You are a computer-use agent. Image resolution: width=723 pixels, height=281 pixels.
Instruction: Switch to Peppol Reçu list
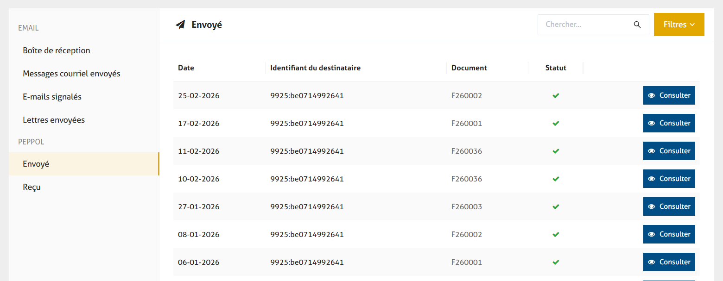[x=32, y=187]
